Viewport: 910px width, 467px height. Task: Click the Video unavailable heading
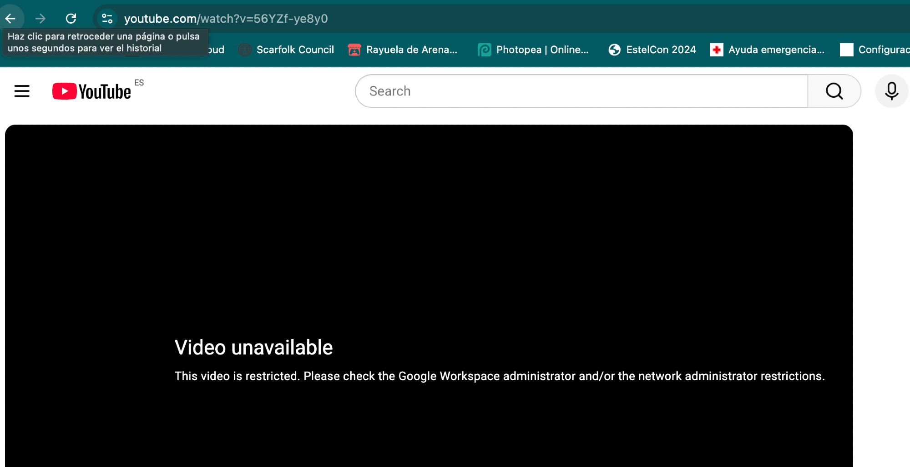(253, 347)
